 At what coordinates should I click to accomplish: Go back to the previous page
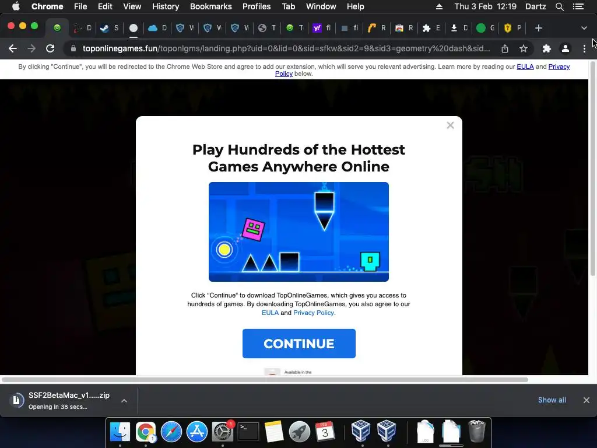[x=13, y=49]
